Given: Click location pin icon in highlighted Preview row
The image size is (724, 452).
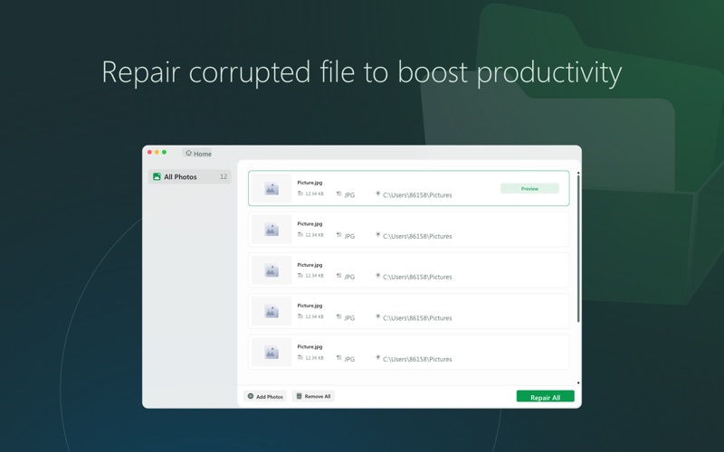Looking at the screenshot, I should coord(377,193).
